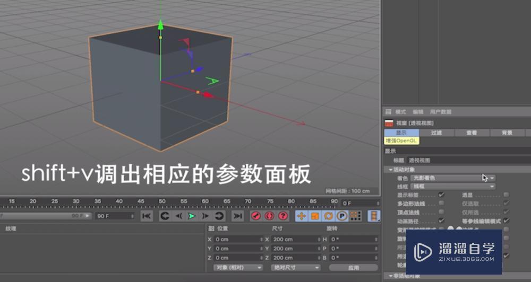The width and height of the screenshot is (531, 282).
Task: Click the Z size field showing 200 cm
Action: pos(296,258)
